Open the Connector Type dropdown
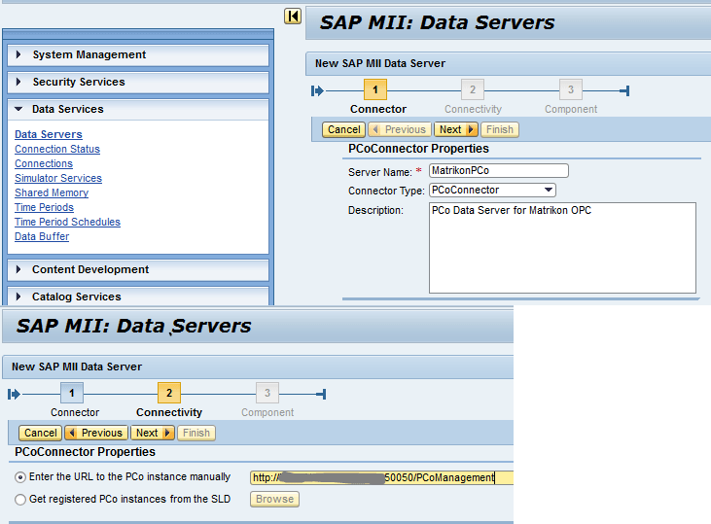Viewport: 711px width, 524px height. click(x=549, y=191)
